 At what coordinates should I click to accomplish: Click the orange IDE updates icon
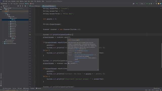tap(159, 4)
